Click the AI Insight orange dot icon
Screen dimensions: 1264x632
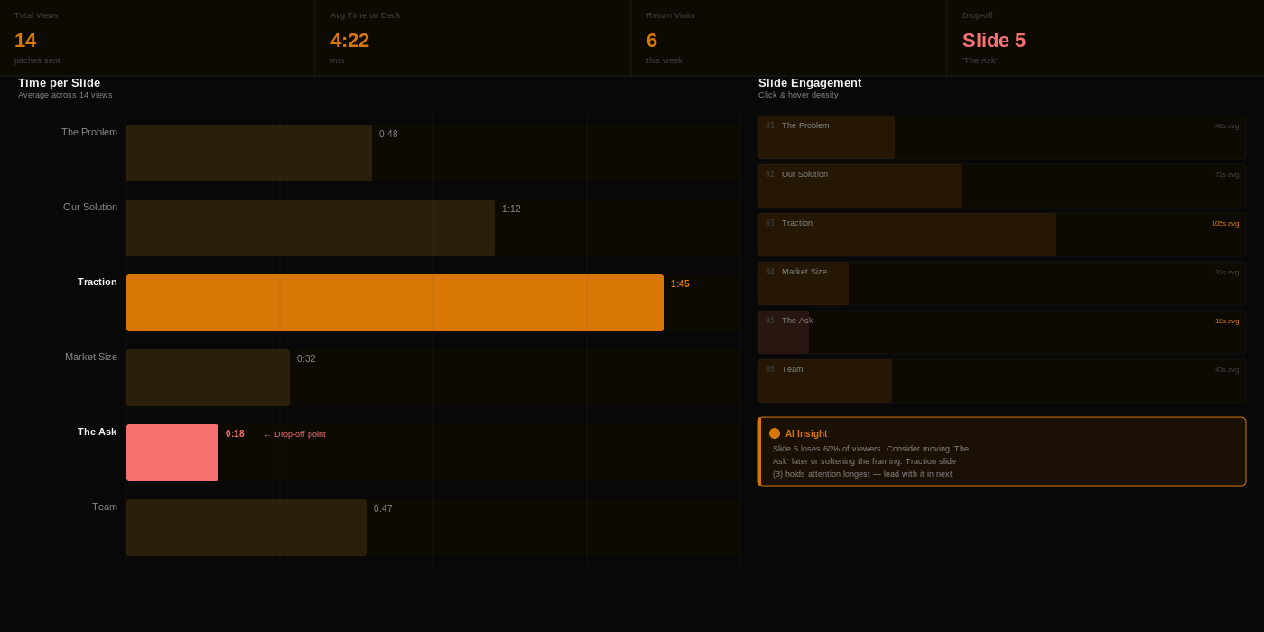click(775, 433)
